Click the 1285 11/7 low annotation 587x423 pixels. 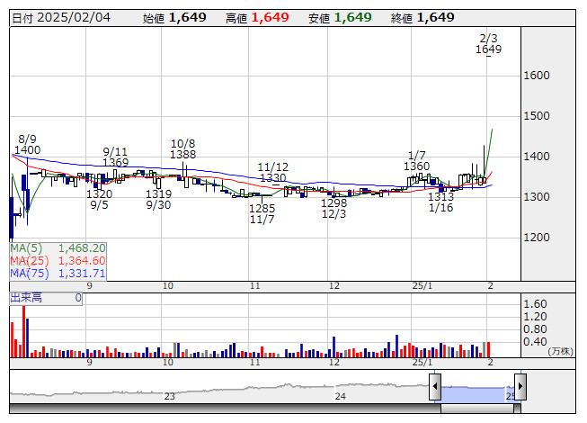[x=262, y=213]
